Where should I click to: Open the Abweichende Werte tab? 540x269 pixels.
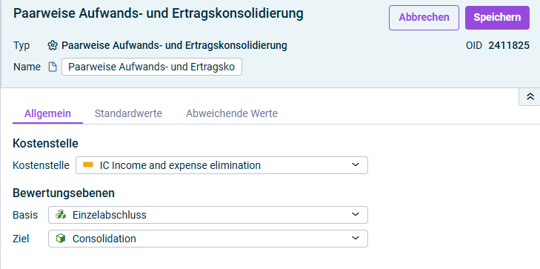click(232, 113)
